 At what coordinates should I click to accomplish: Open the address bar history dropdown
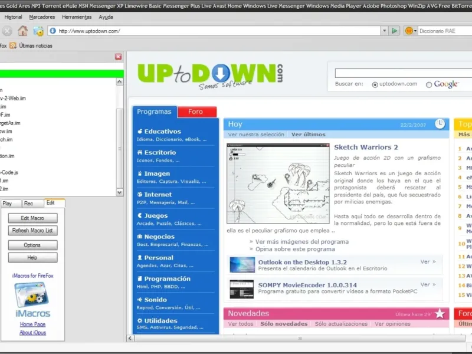[x=384, y=31]
